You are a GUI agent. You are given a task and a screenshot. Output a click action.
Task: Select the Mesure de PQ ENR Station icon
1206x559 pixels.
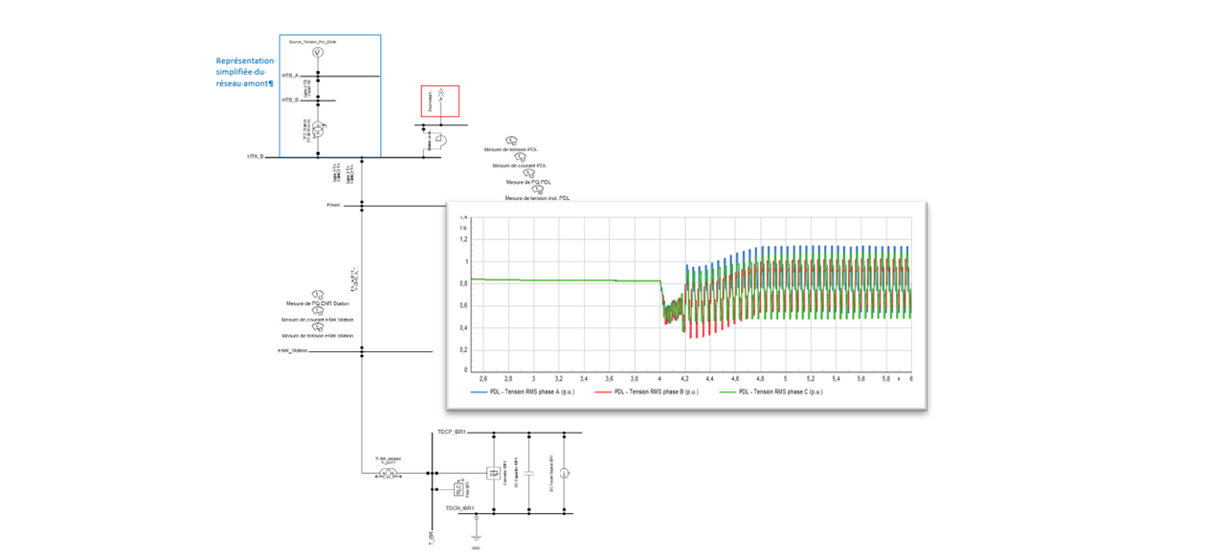coord(317,295)
